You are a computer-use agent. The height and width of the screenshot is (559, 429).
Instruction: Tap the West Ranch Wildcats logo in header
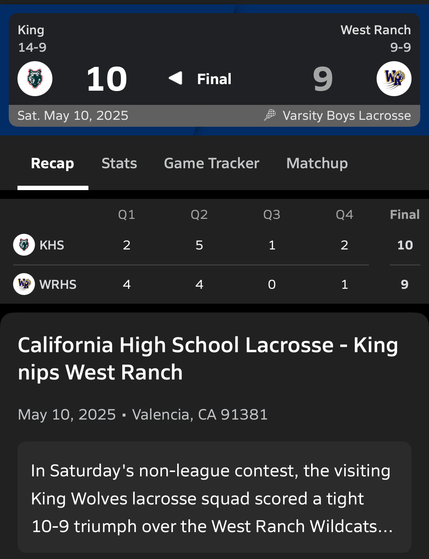(x=394, y=79)
